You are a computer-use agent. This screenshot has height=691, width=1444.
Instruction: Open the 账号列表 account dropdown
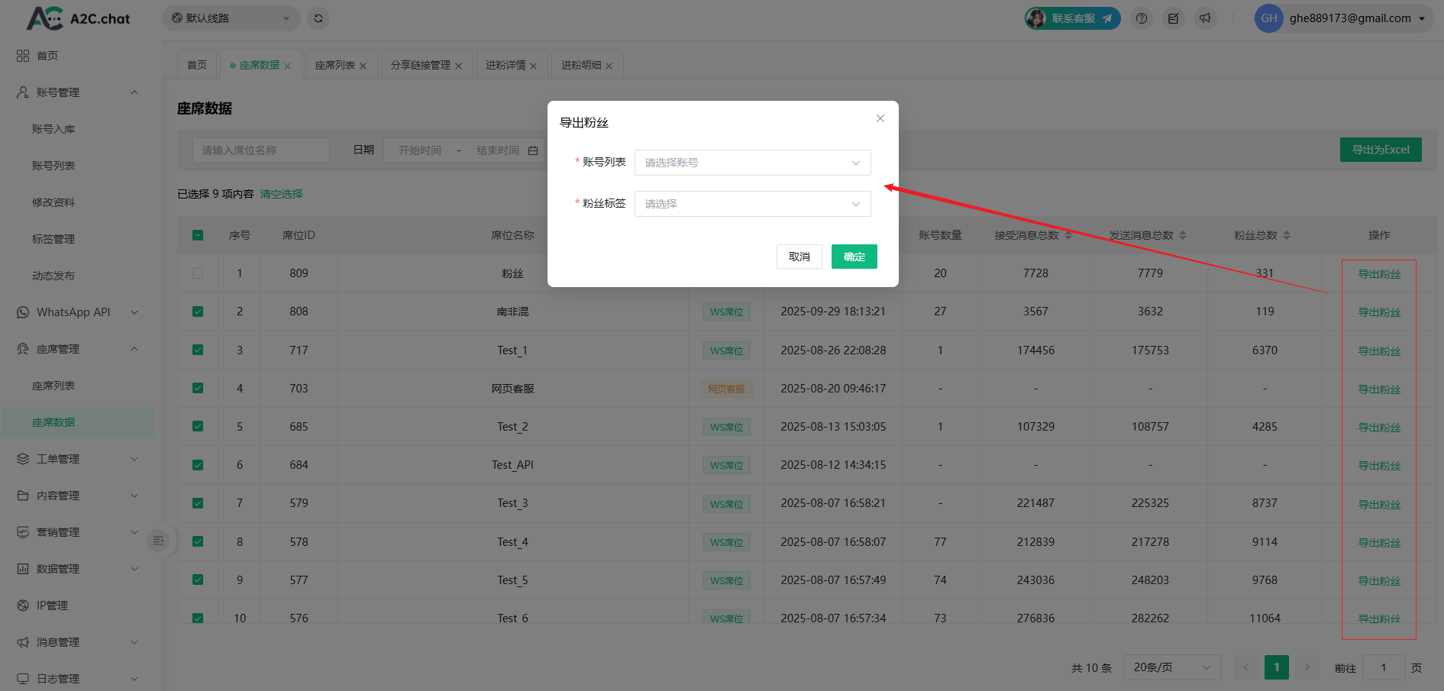[752, 163]
